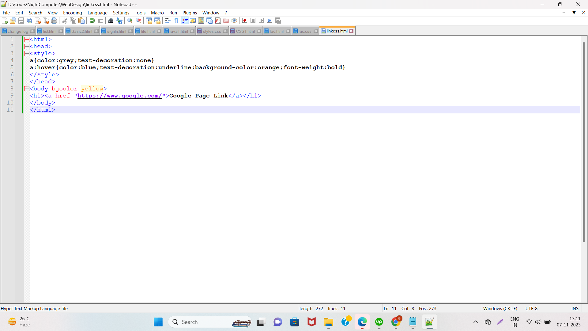Close the fac.css tab

point(316,31)
